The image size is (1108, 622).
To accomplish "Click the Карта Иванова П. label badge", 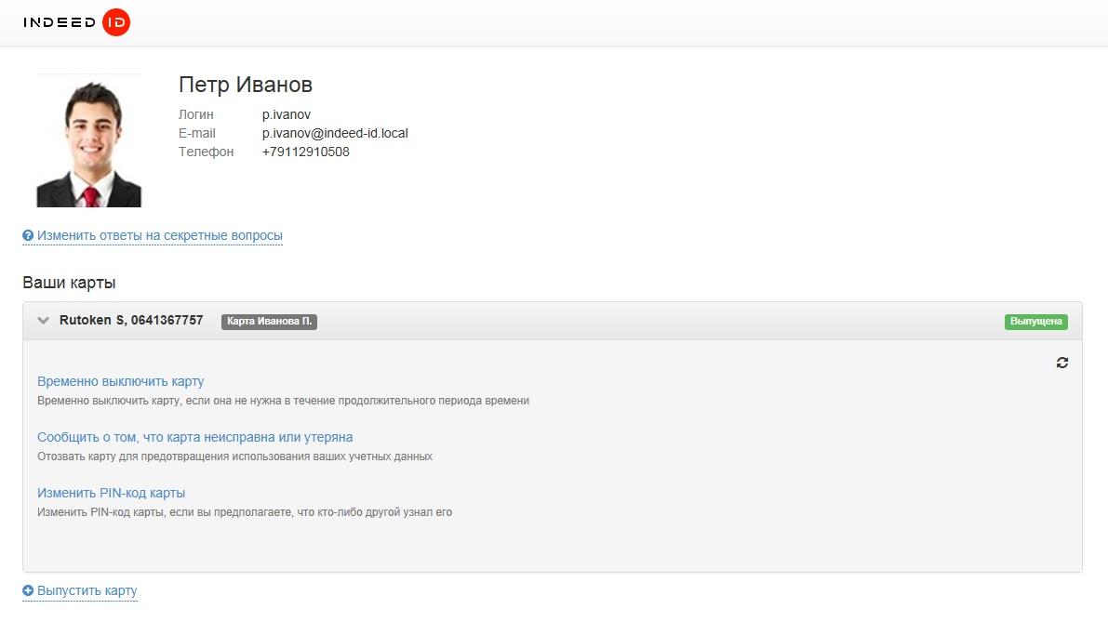I will click(269, 322).
